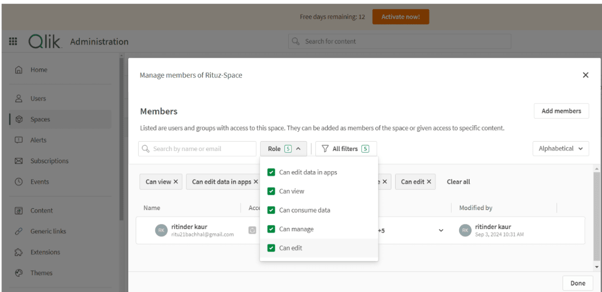This screenshot has width=602, height=292.
Task: Open the Extensions puzzle-piece icon
Action: tap(20, 252)
